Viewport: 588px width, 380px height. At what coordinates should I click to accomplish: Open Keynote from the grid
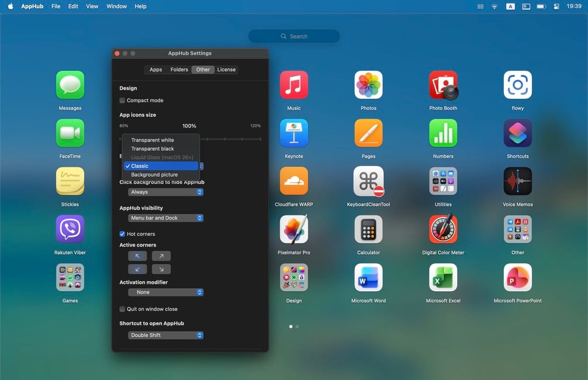point(294,133)
